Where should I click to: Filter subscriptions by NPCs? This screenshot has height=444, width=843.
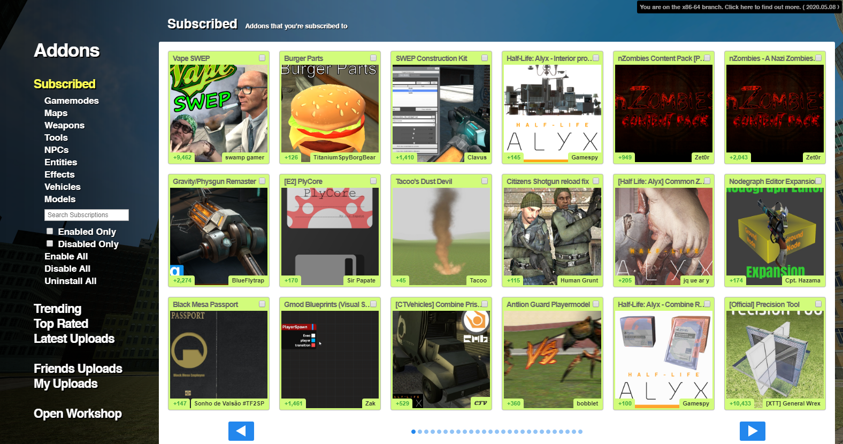[x=57, y=150]
